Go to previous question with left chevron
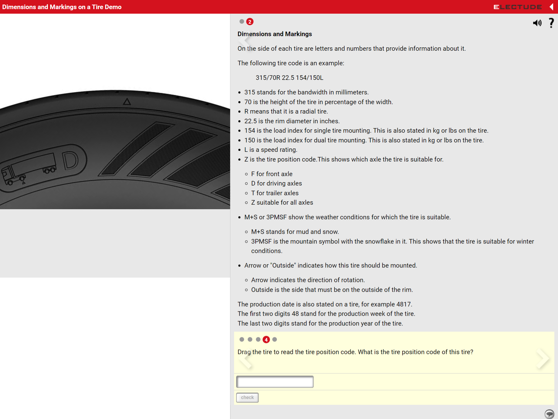Viewport: 558px width, 419px height. pyautogui.click(x=245, y=359)
